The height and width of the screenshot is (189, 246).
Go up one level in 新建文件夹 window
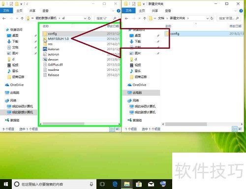[145, 18]
